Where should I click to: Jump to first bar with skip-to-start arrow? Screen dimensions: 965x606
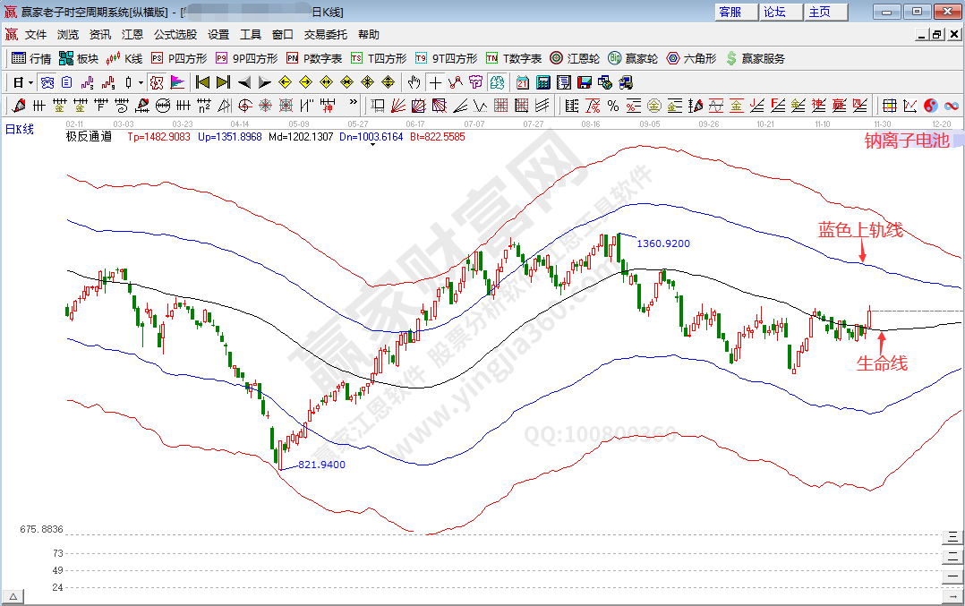point(202,82)
